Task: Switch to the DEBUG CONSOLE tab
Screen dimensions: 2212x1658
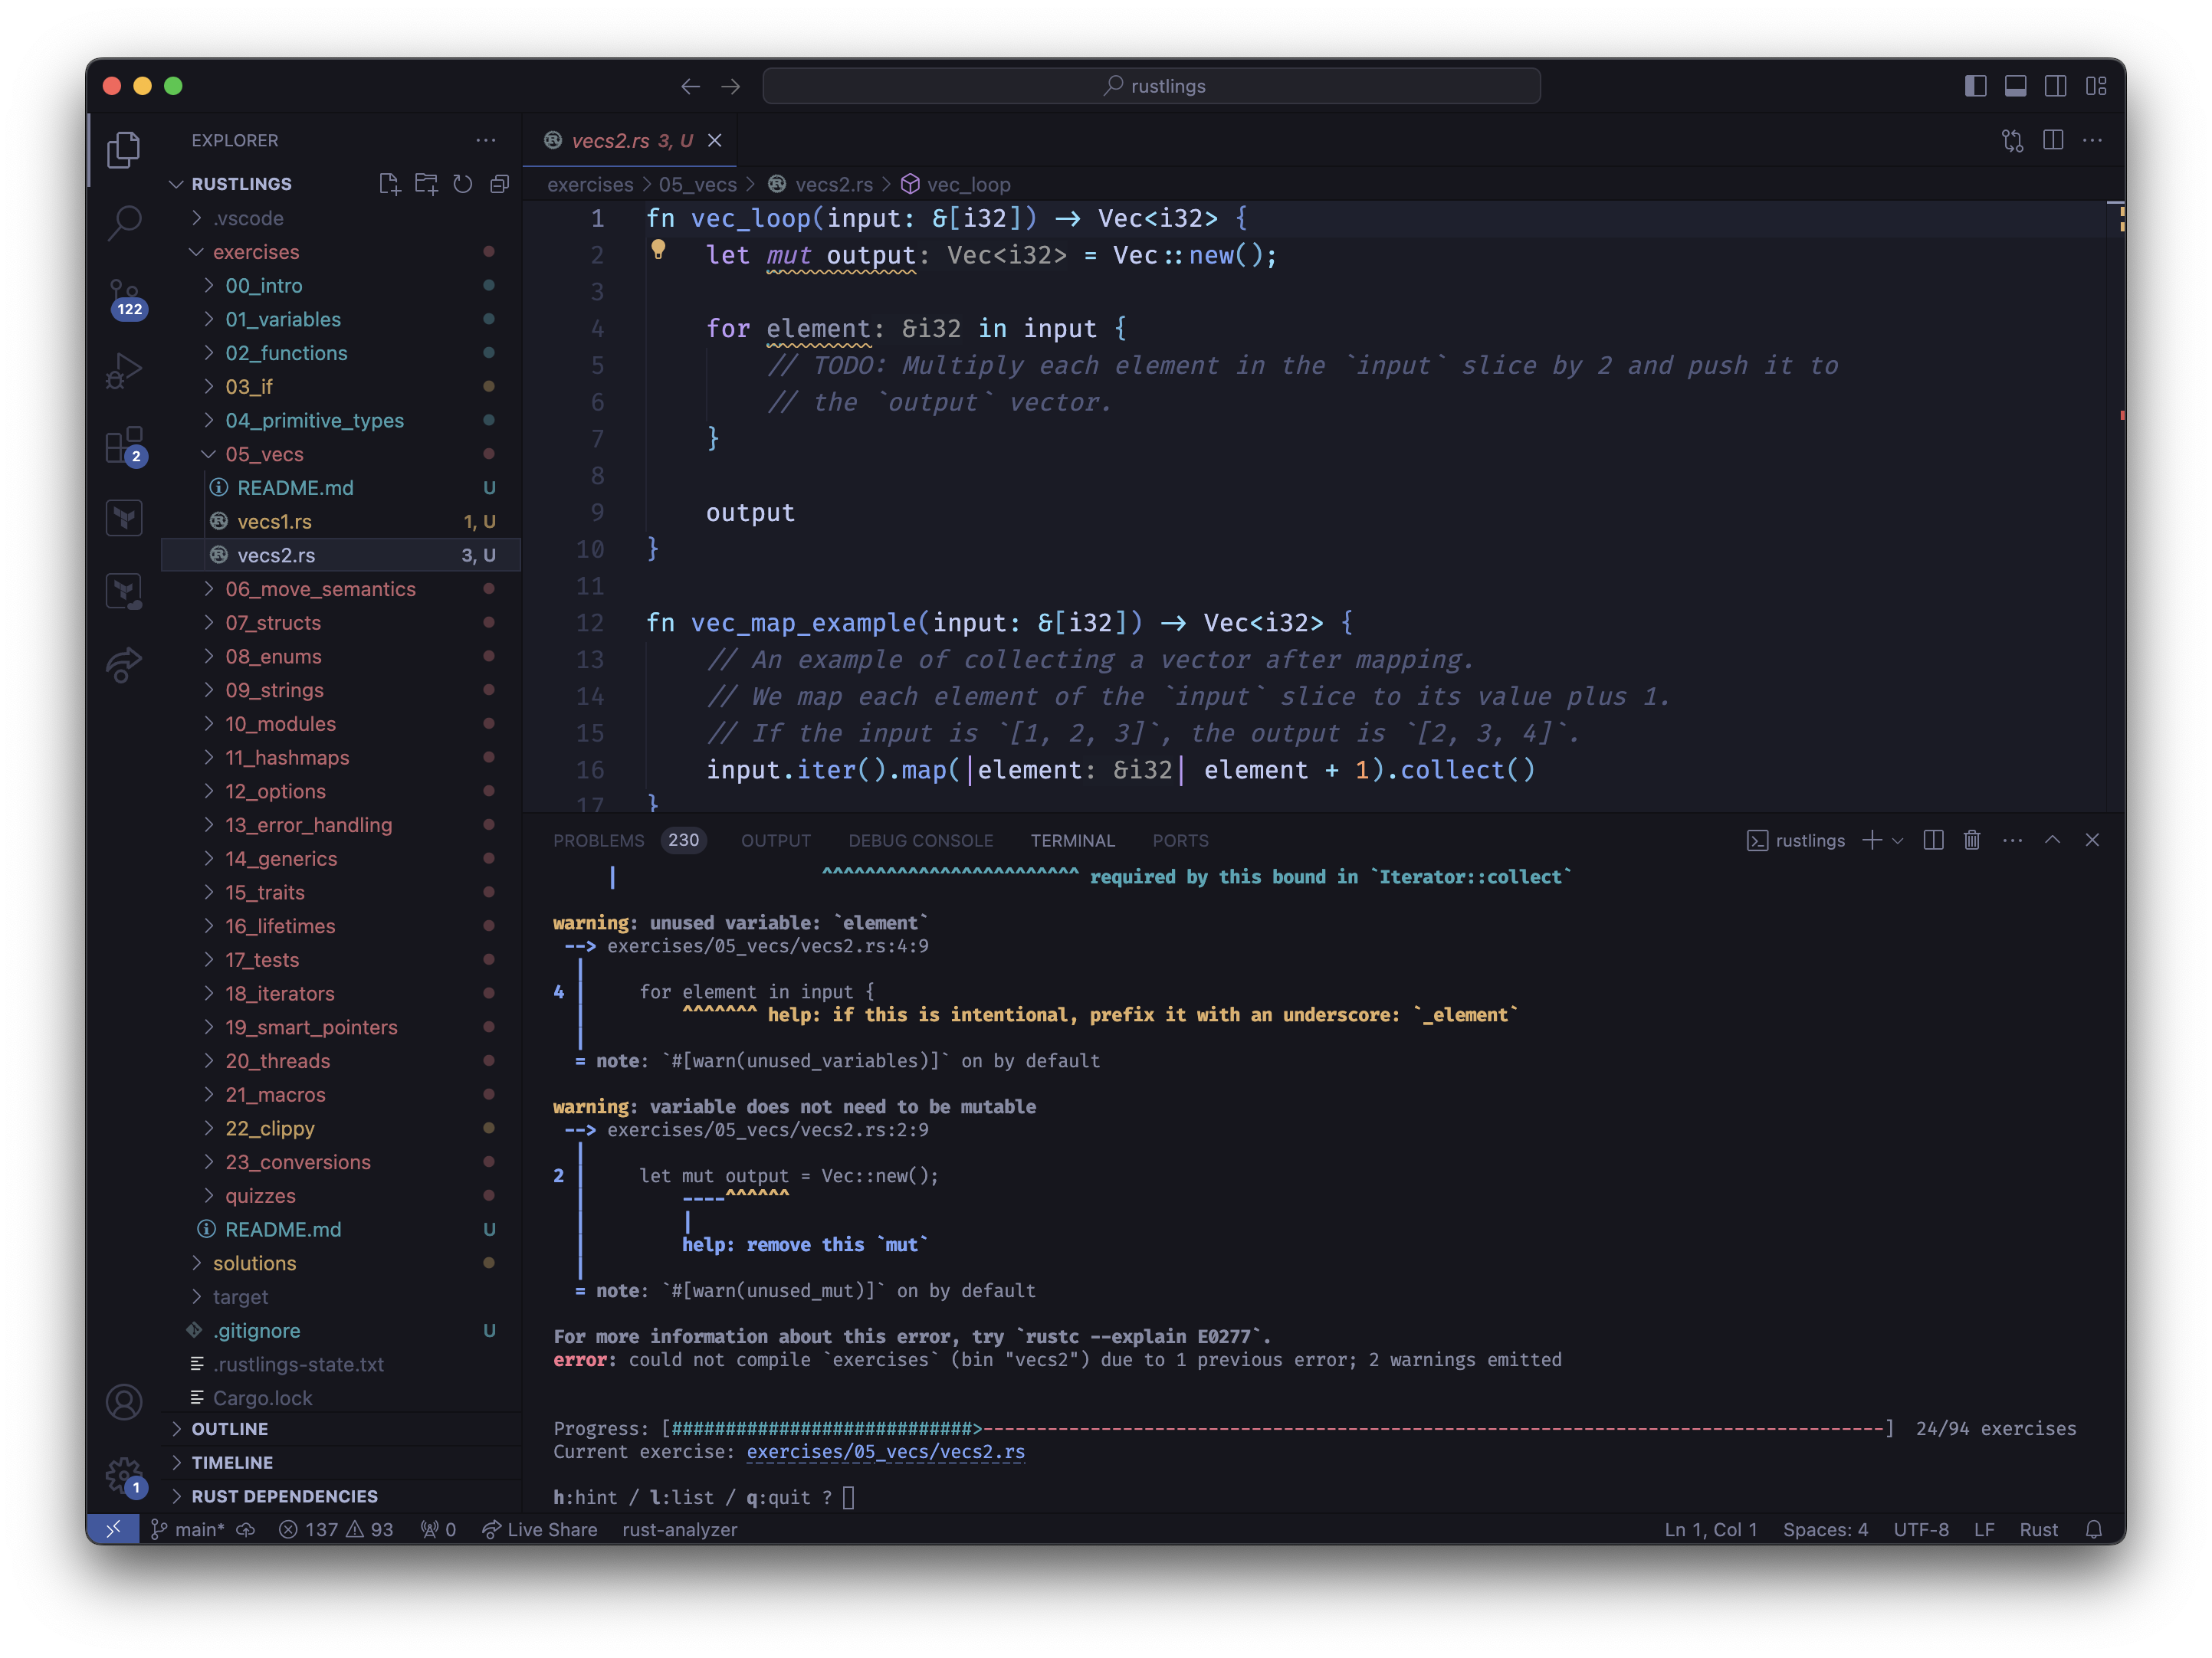Action: pos(920,840)
